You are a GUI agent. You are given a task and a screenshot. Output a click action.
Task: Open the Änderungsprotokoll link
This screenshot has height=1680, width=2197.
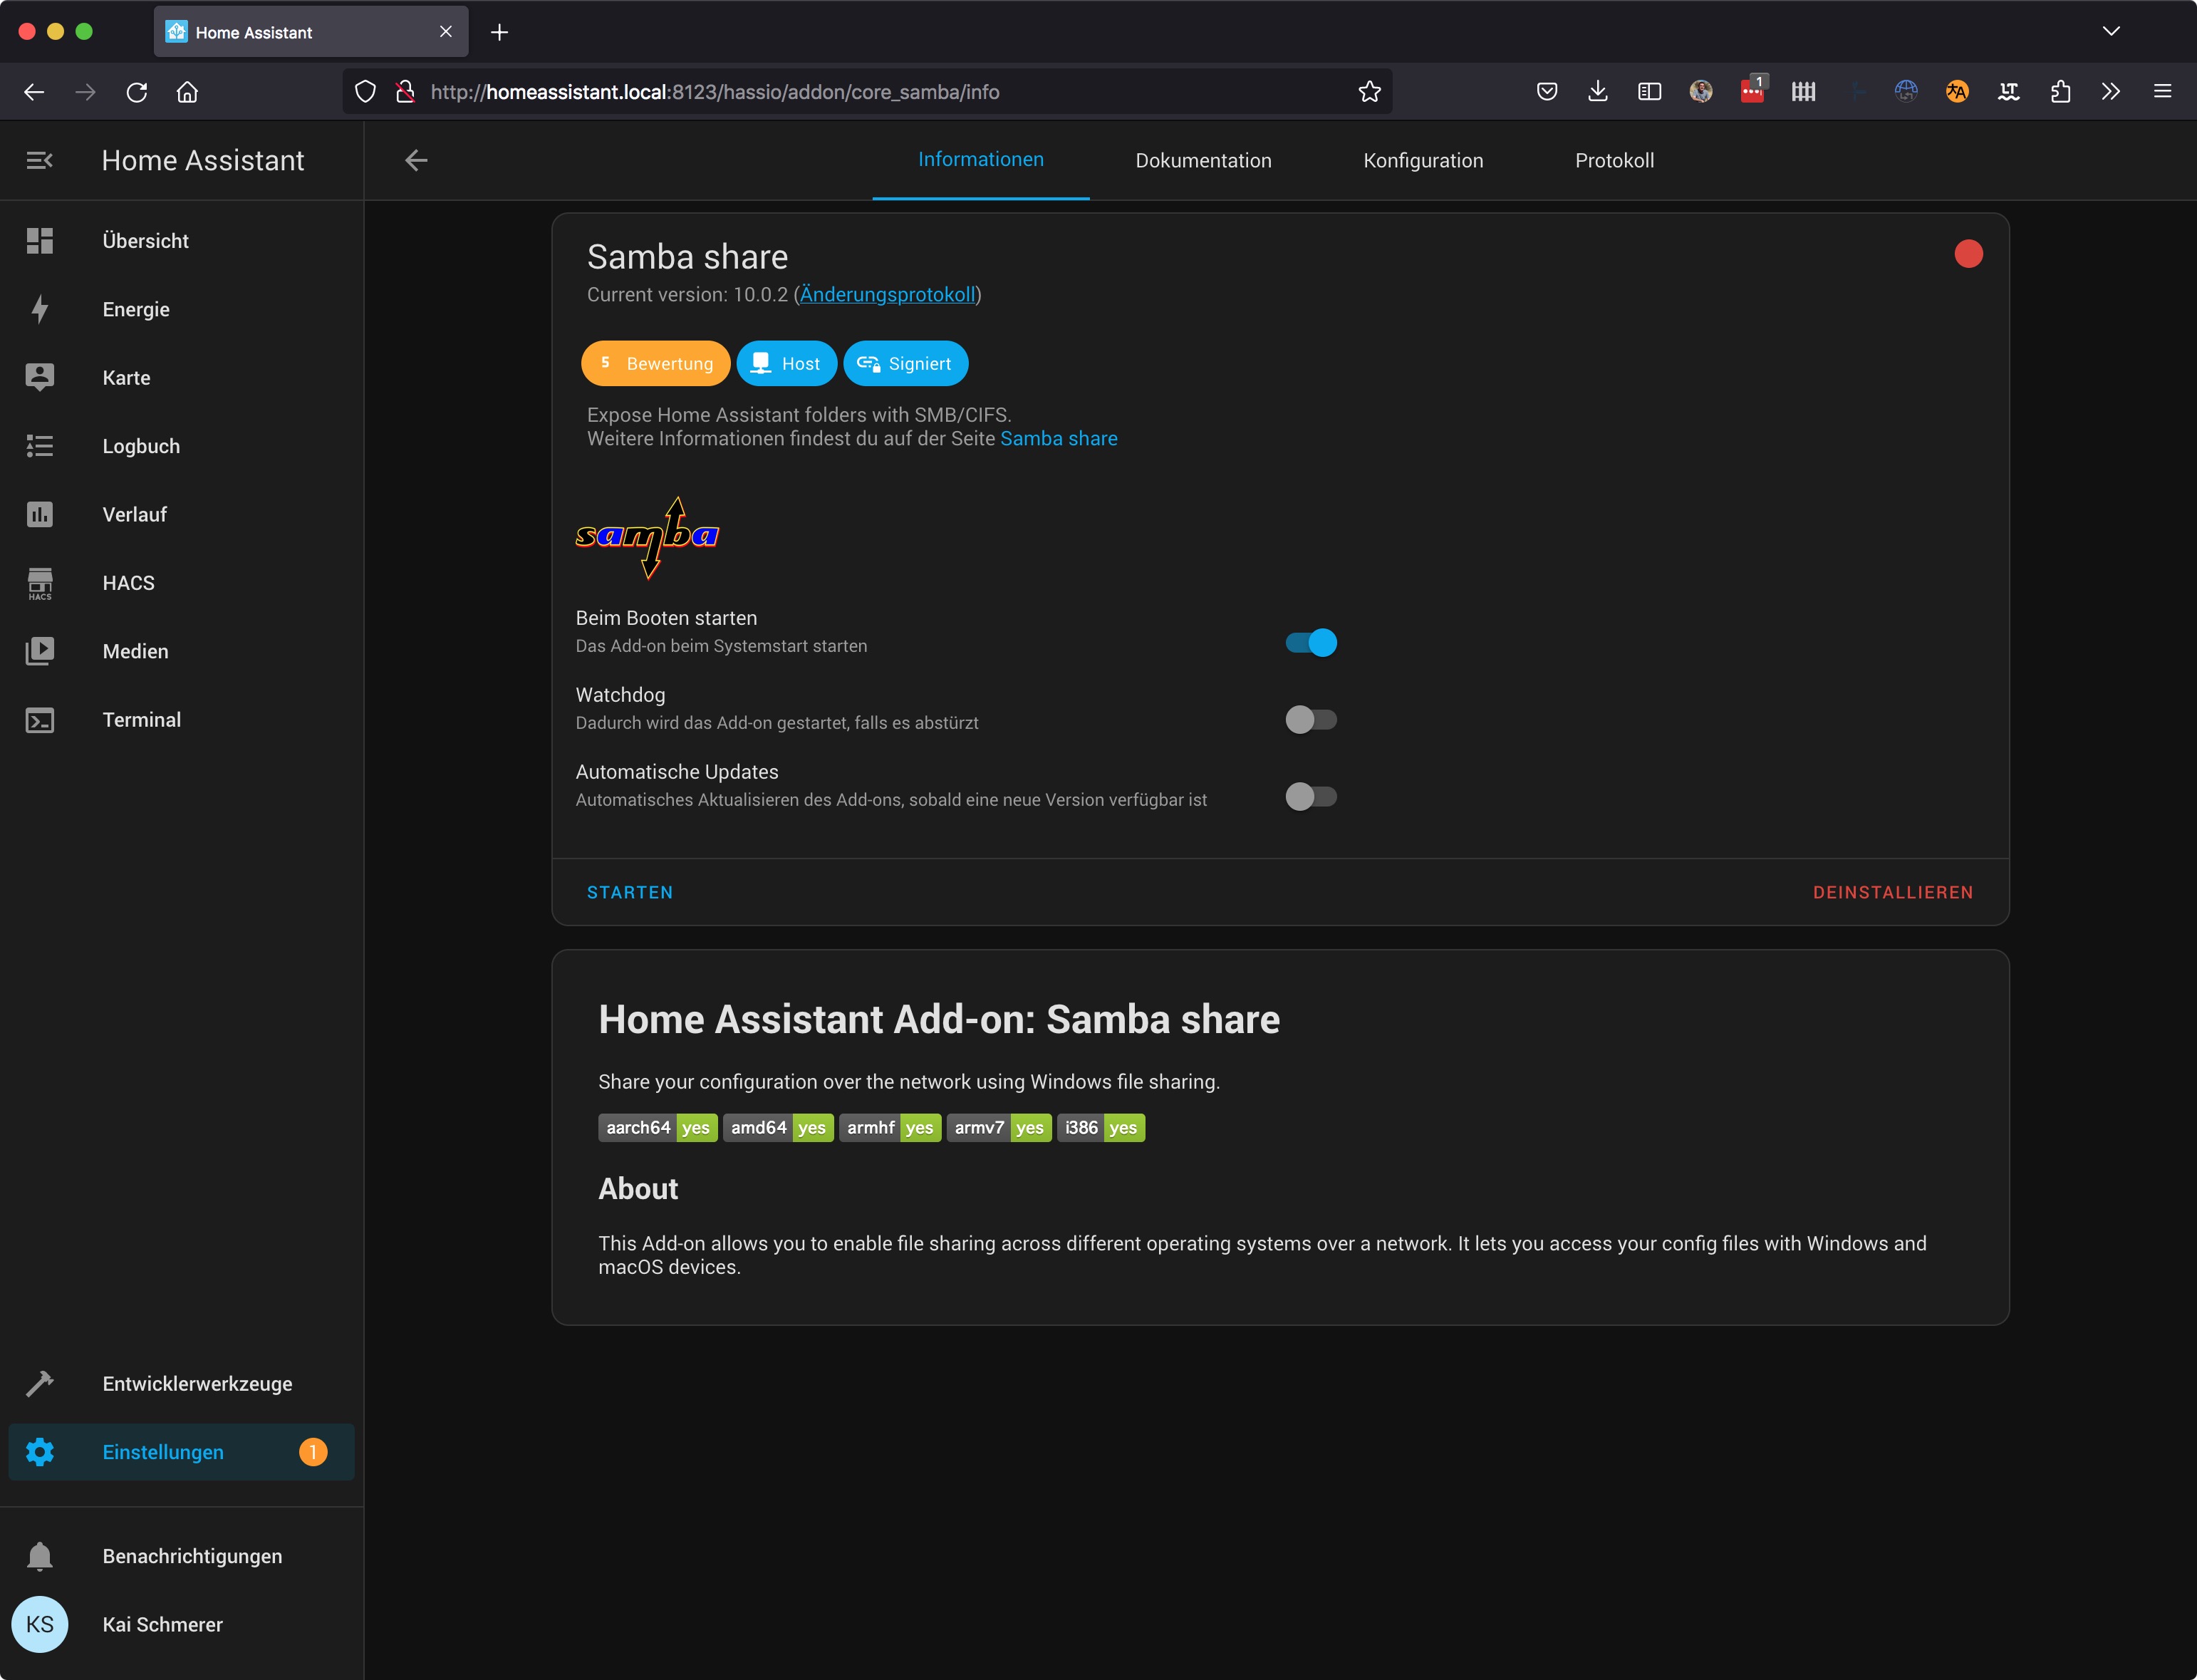click(x=886, y=295)
